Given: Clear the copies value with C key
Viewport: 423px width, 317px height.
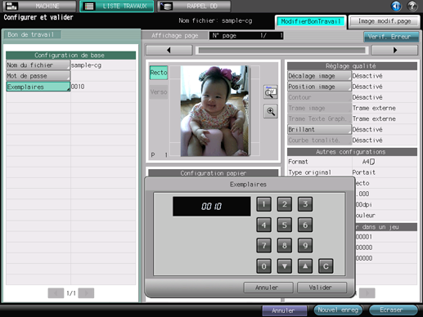Looking at the screenshot, I should (x=326, y=266).
